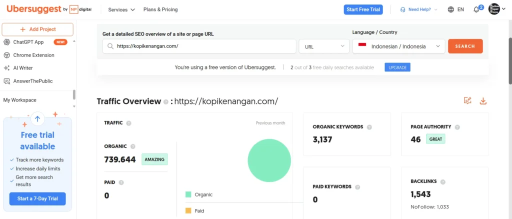The height and width of the screenshot is (219, 512).
Task: Click the Start Free Trial button
Action: pyautogui.click(x=363, y=9)
